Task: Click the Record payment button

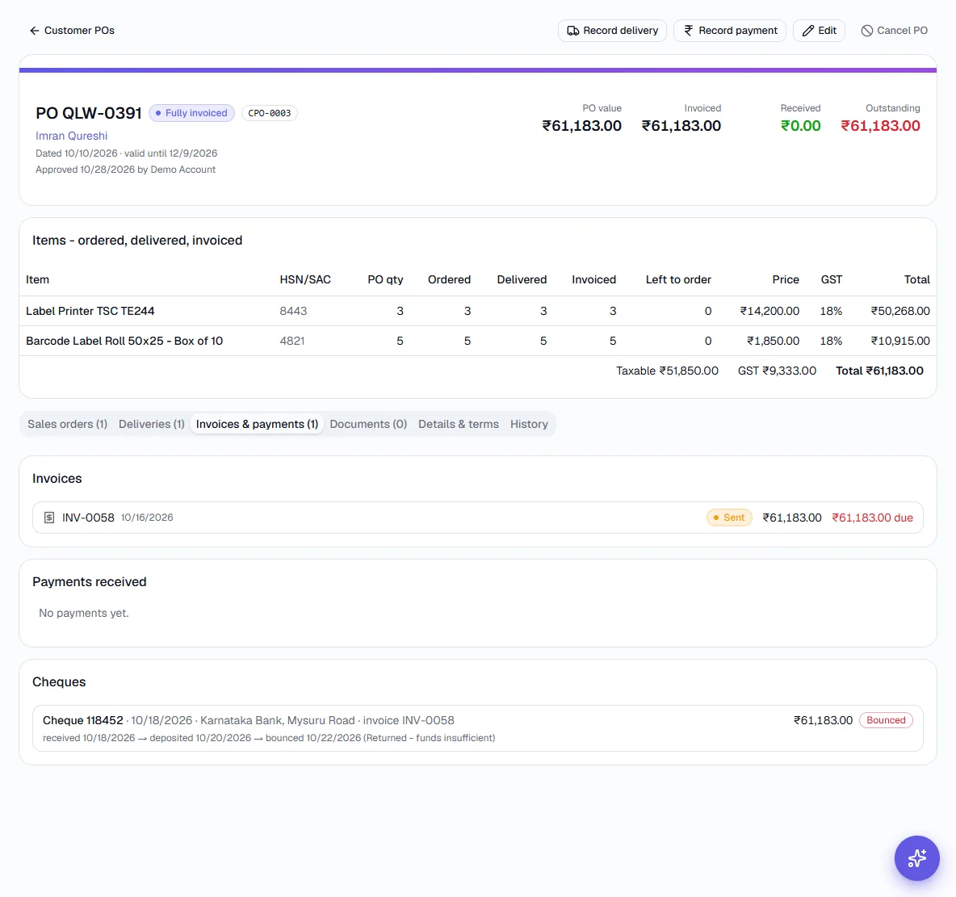Action: coord(730,31)
